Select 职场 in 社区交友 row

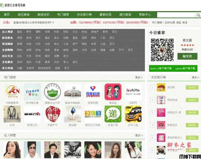point(38,56)
